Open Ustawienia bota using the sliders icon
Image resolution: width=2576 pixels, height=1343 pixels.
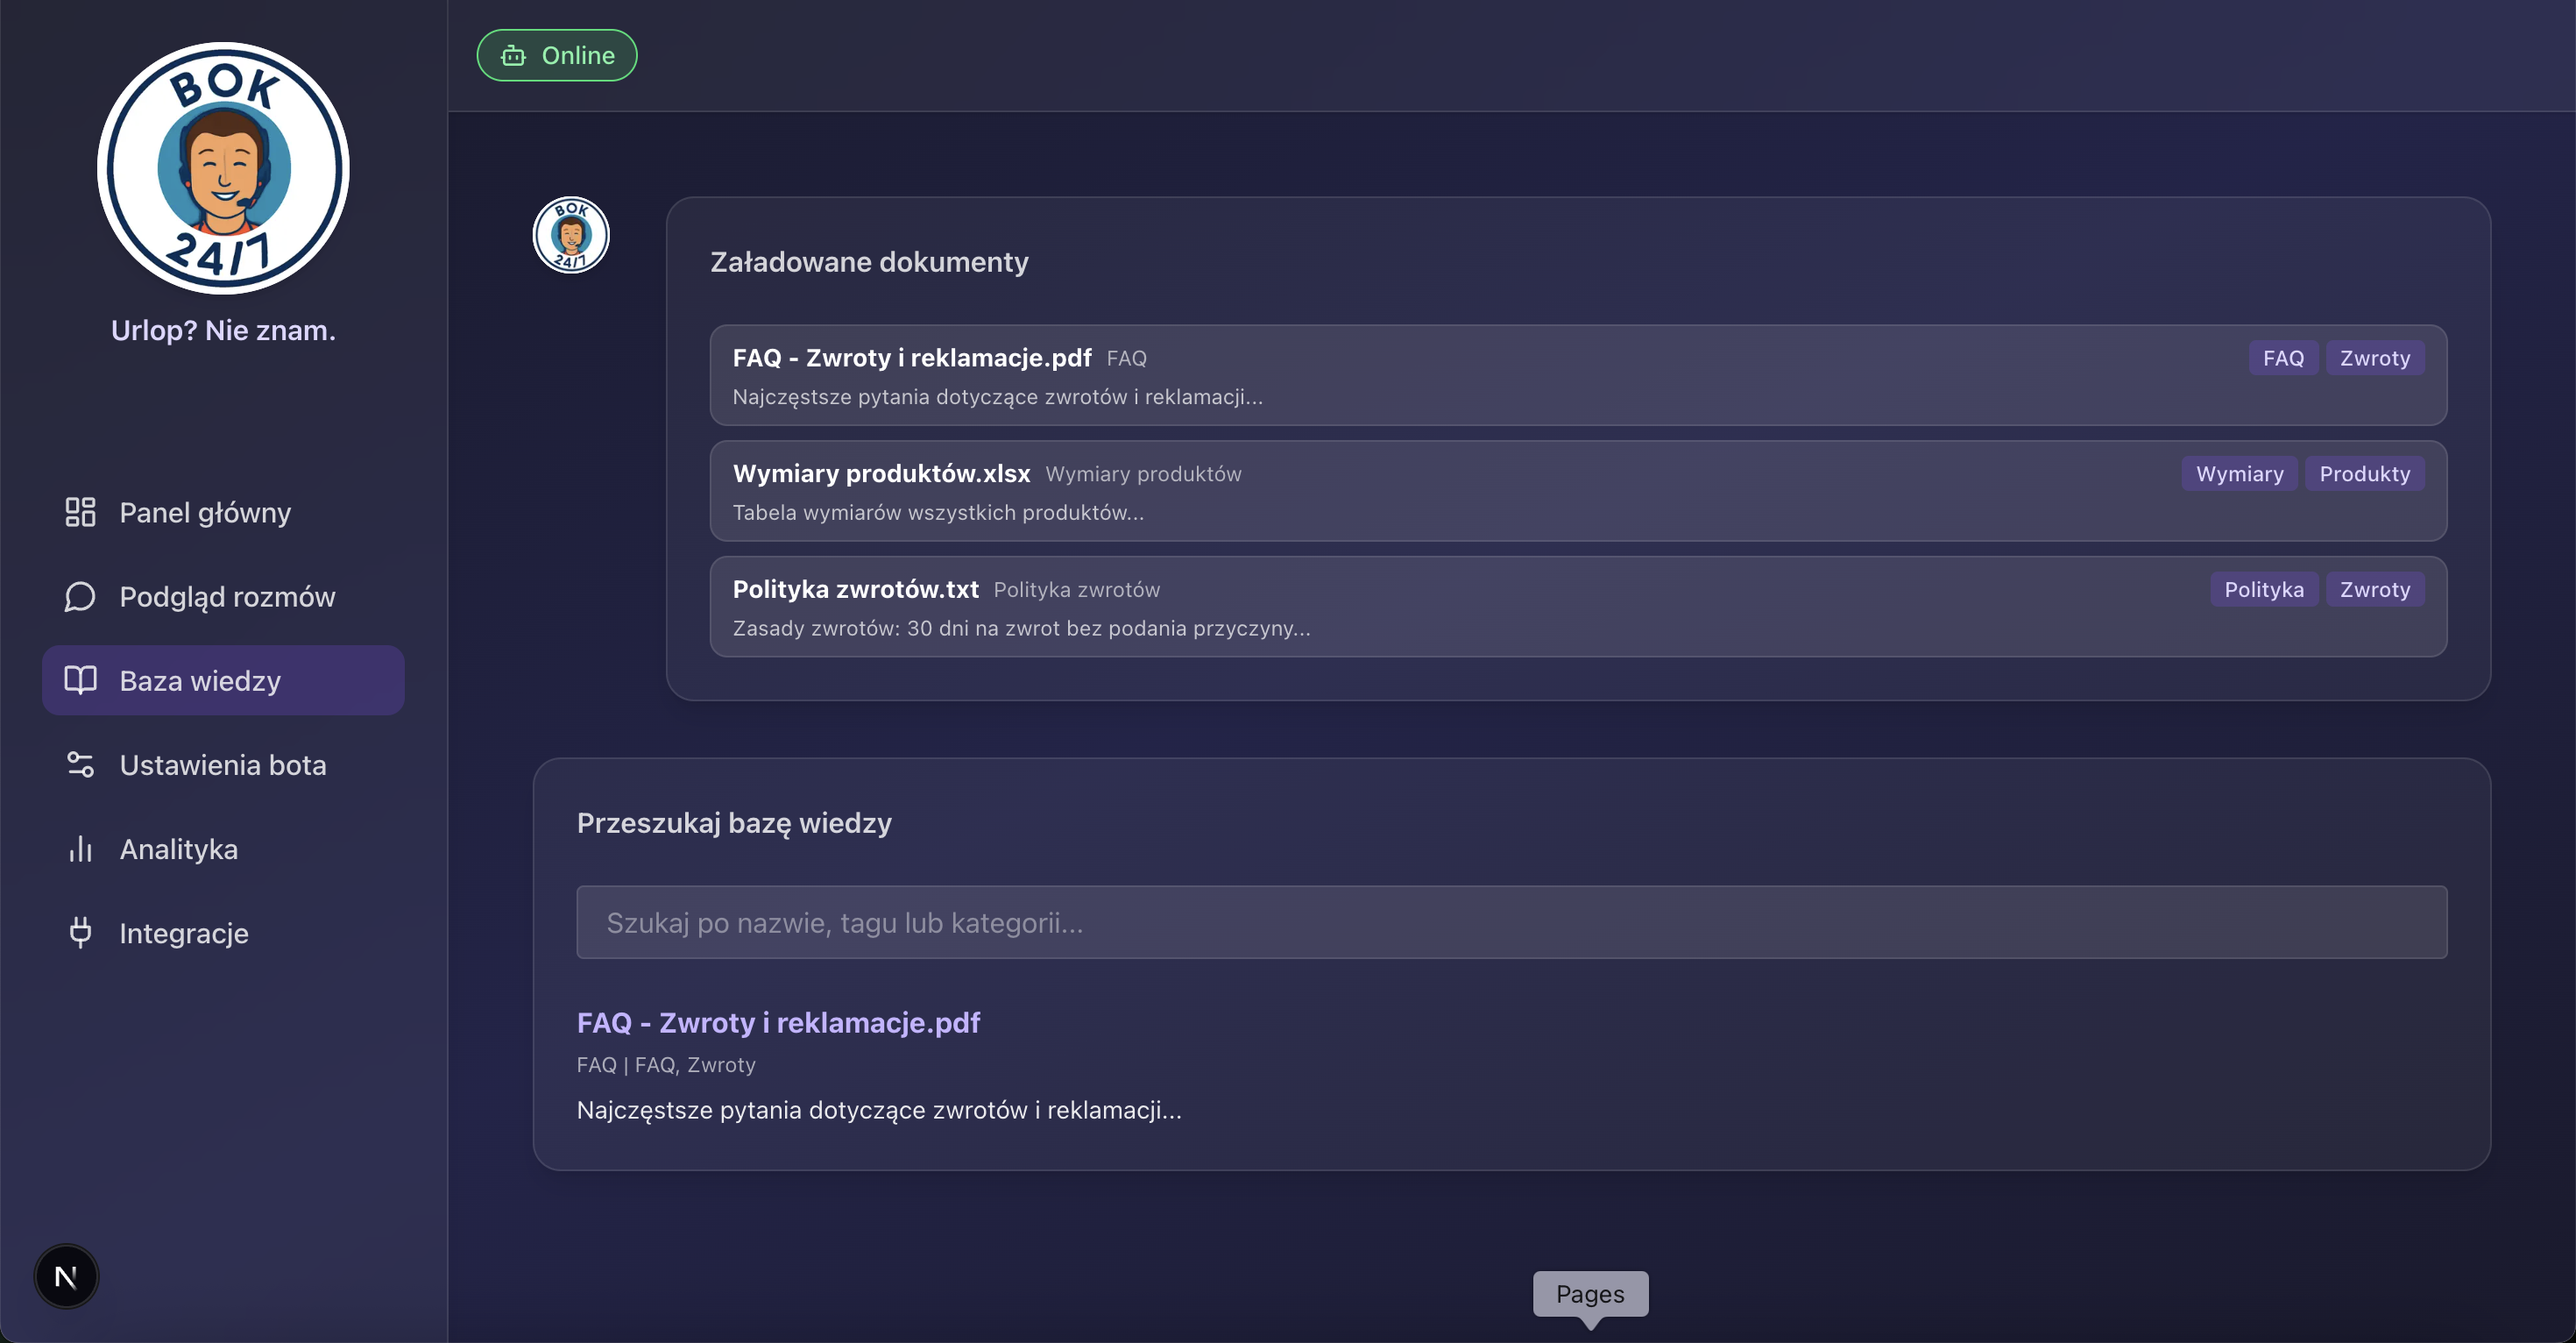[x=79, y=764]
